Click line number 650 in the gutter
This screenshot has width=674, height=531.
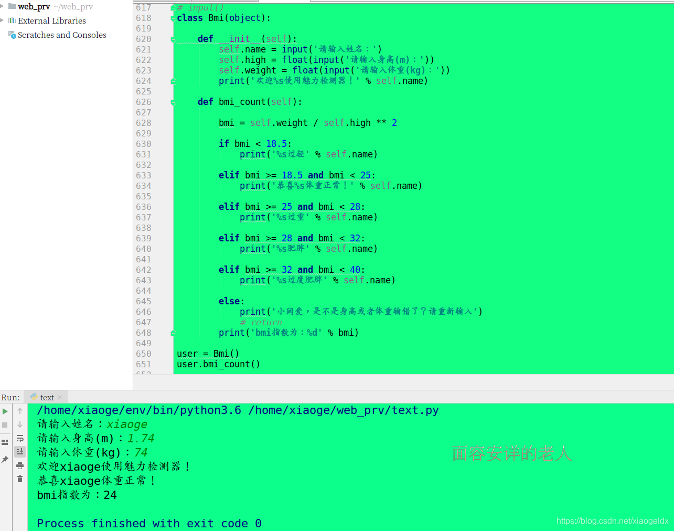144,354
